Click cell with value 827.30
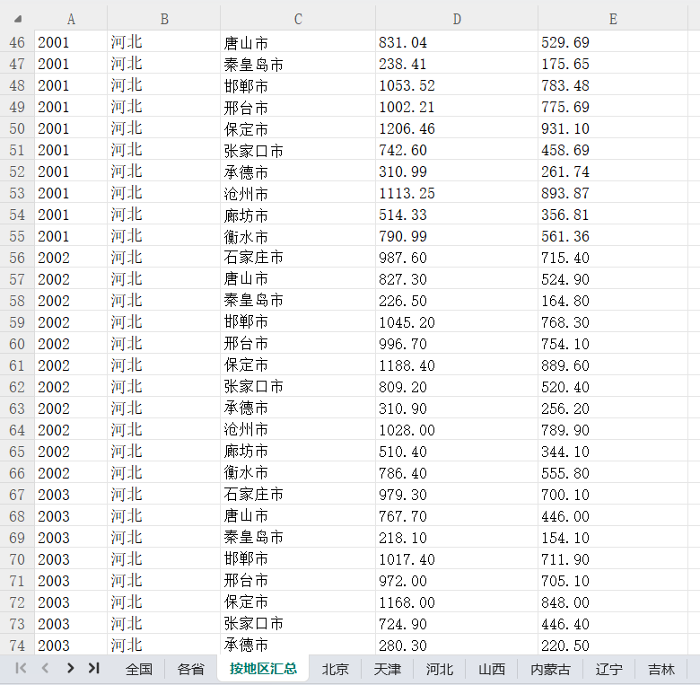The image size is (700, 685). click(x=457, y=278)
